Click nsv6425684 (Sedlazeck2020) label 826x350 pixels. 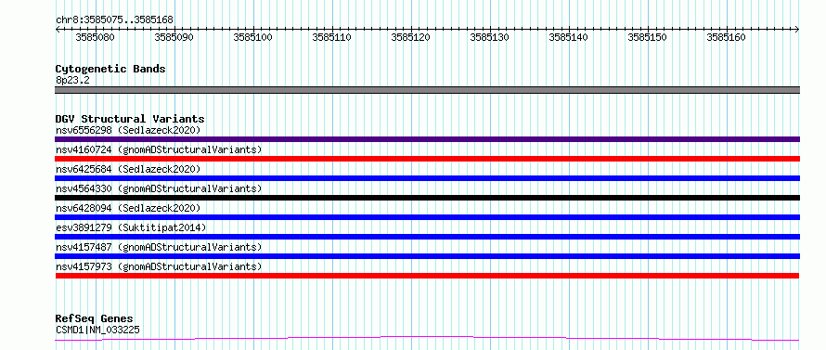pos(128,169)
